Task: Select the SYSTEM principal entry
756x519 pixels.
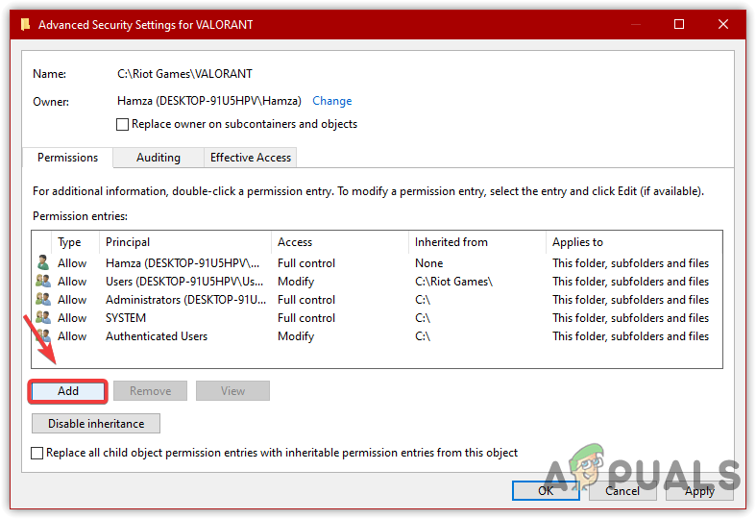Action: tap(126, 318)
